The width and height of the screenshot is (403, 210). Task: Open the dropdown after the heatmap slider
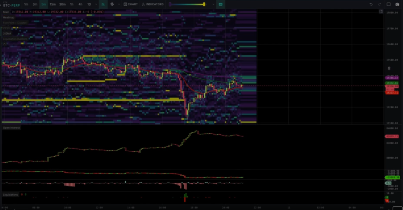click(213, 4)
